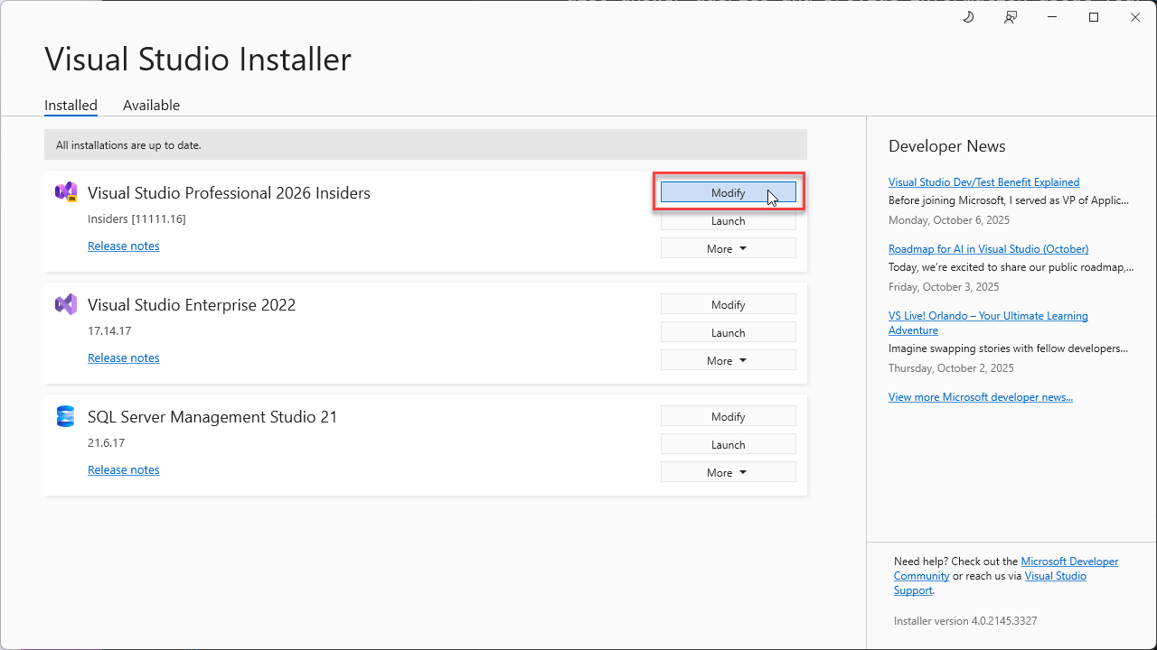Modify SQL Server Management Studio 21
This screenshot has width=1157, height=650.
point(728,415)
